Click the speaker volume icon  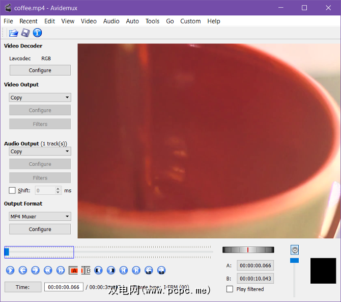coord(295,249)
